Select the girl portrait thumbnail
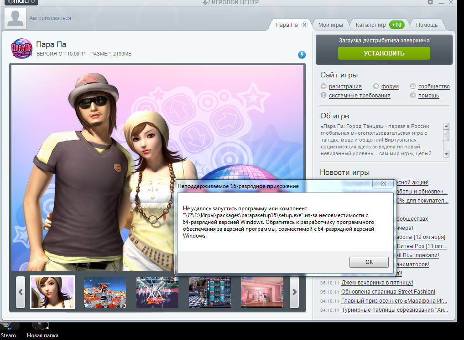 click(x=52, y=292)
